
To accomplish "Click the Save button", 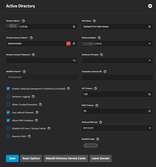I will [12, 158].
